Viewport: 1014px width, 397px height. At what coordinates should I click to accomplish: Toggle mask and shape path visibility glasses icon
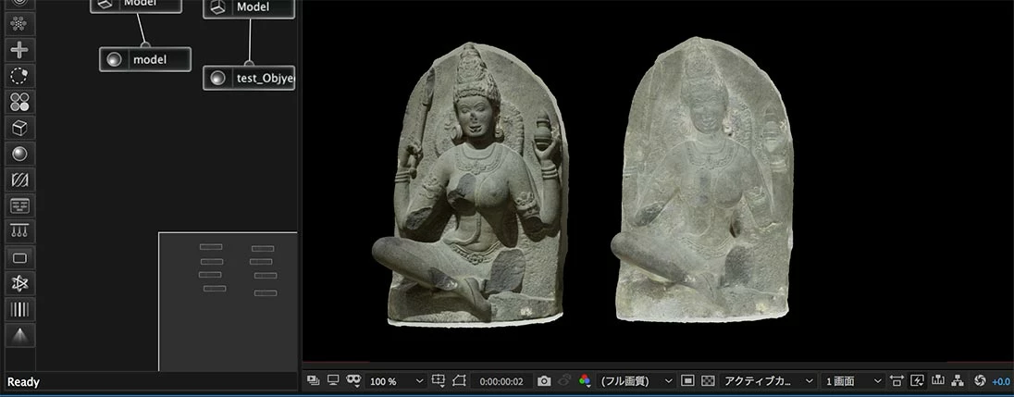pos(353,381)
